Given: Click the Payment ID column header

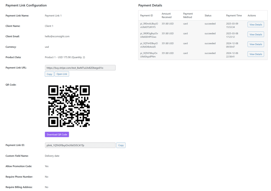Looking at the screenshot, I should (147, 16).
